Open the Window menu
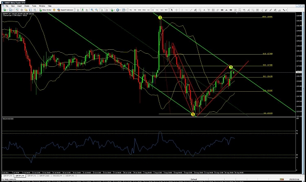Viewport: 306px width, 182px height. pos(42,6)
